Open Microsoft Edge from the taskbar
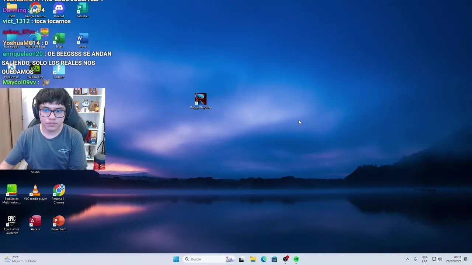The height and width of the screenshot is (265, 472). coord(264,259)
